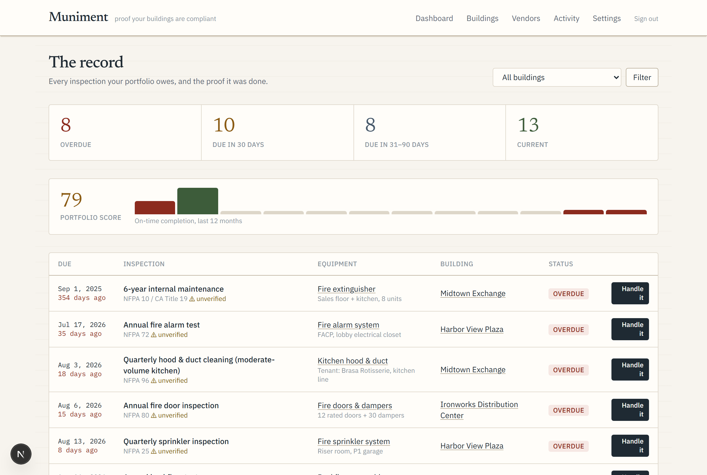Handle the Quarterly hood & duct cleaning

click(x=630, y=370)
